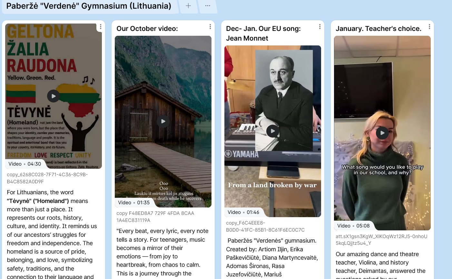Play the Teacher's choice interview video
Viewport: 452px width, 279px height.
click(382, 133)
